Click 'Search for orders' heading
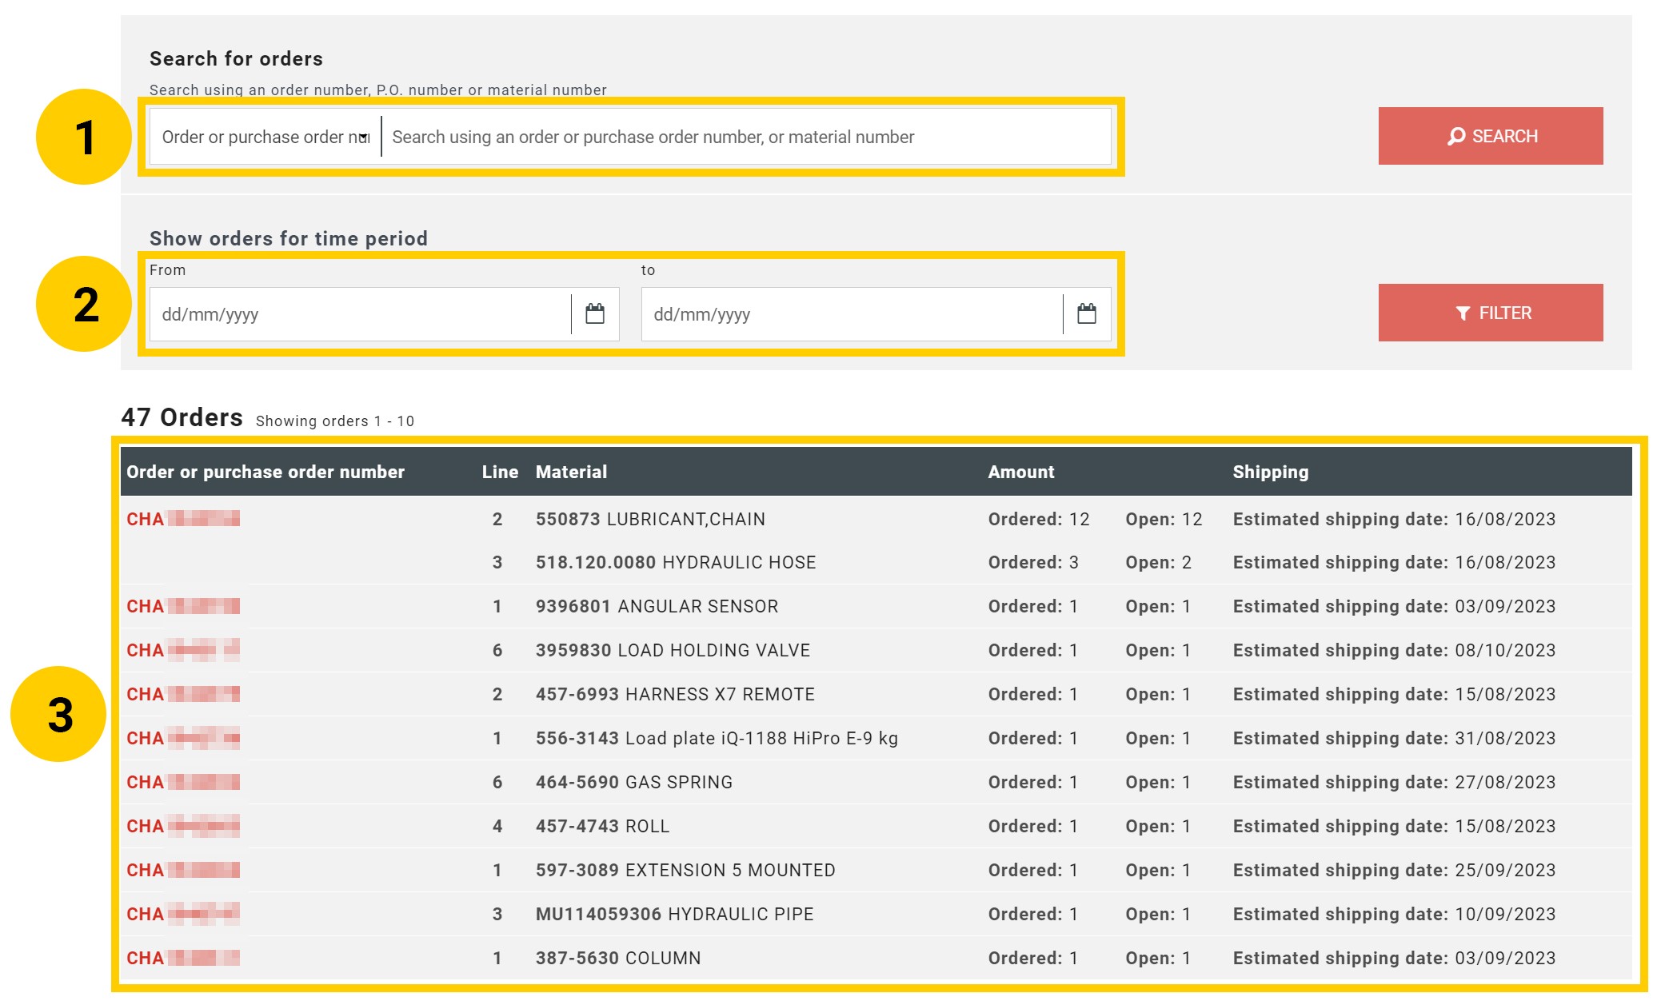Screen dimensions: 1661x1001 [x=236, y=58]
